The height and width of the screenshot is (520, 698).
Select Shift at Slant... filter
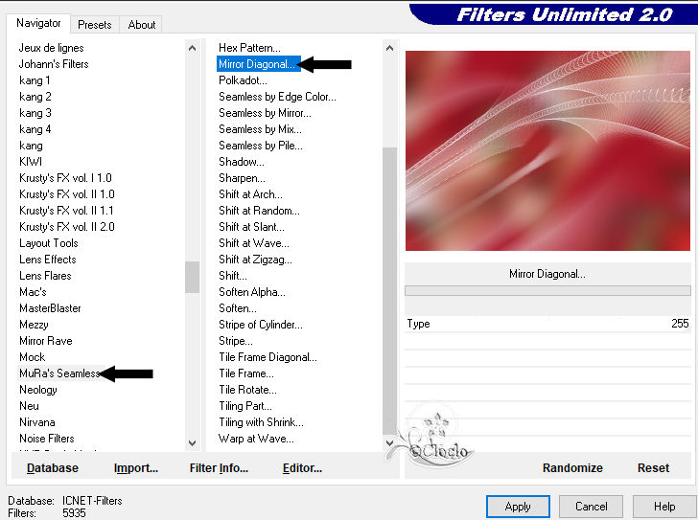click(x=251, y=227)
